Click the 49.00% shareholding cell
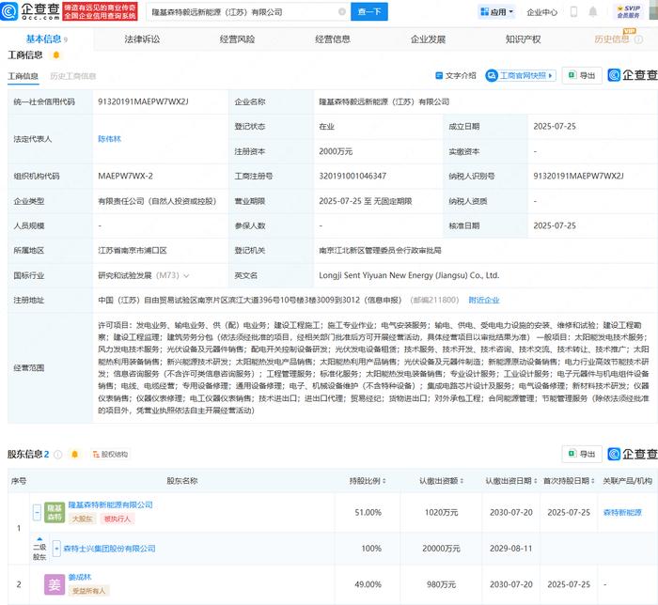Viewport: 658px width, 605px height. tap(368, 584)
